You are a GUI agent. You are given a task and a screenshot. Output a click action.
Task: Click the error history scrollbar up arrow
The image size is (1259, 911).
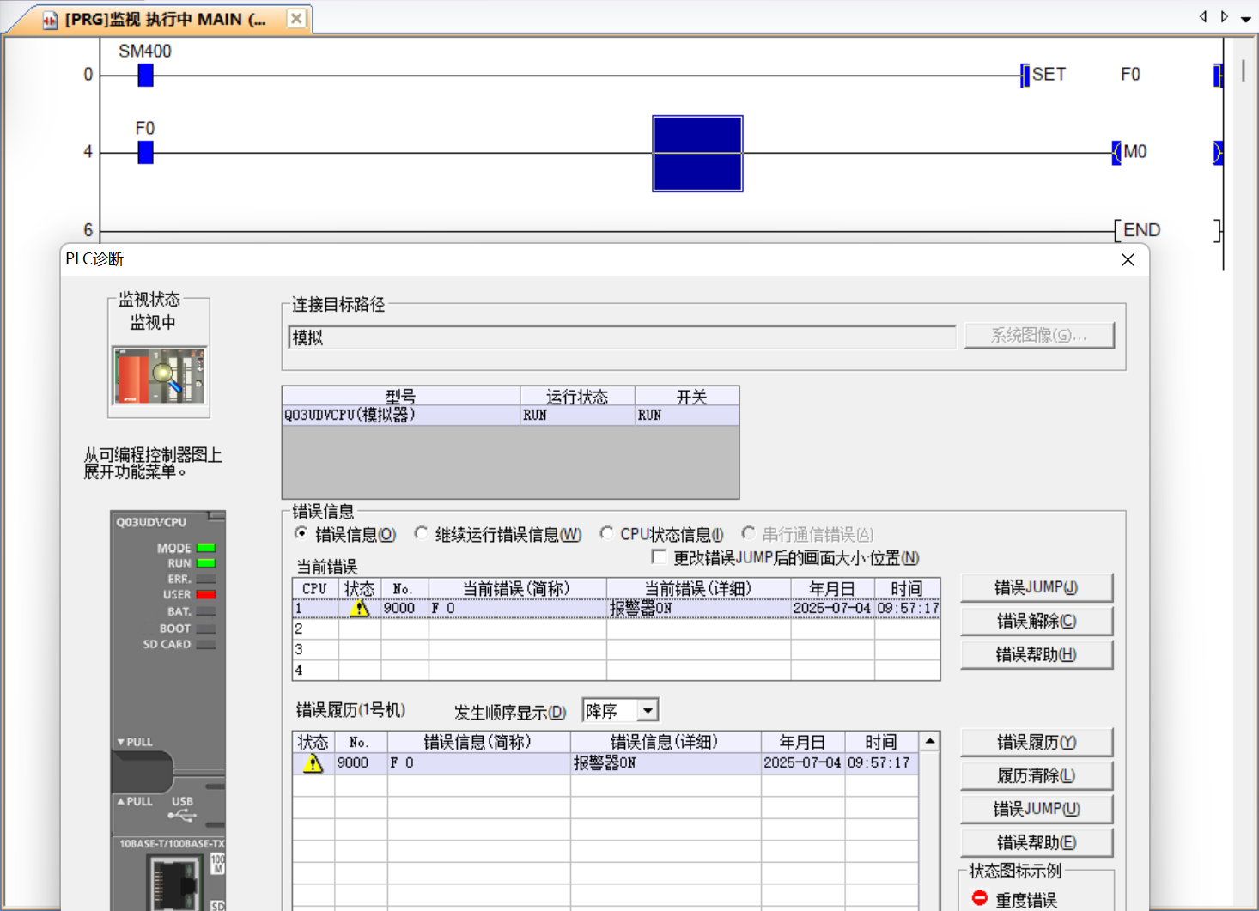pyautogui.click(x=929, y=741)
